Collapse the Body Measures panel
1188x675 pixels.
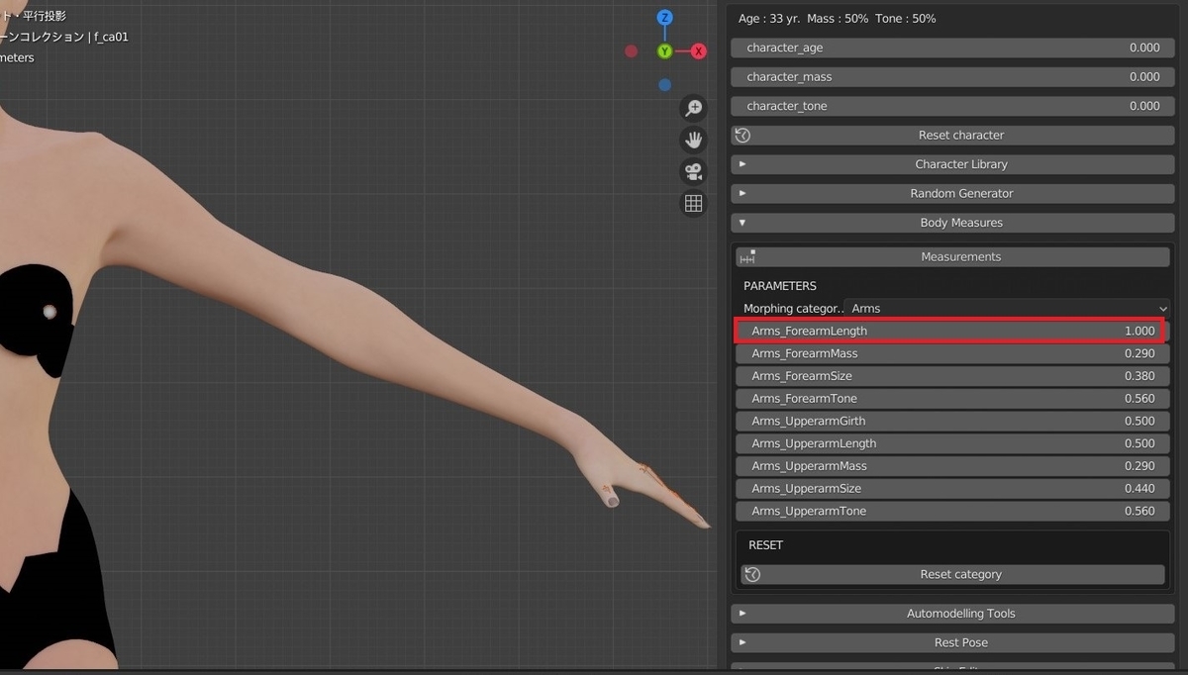point(951,223)
